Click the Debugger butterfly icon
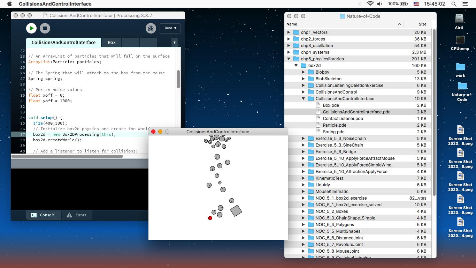476x268 pixels. (151, 28)
